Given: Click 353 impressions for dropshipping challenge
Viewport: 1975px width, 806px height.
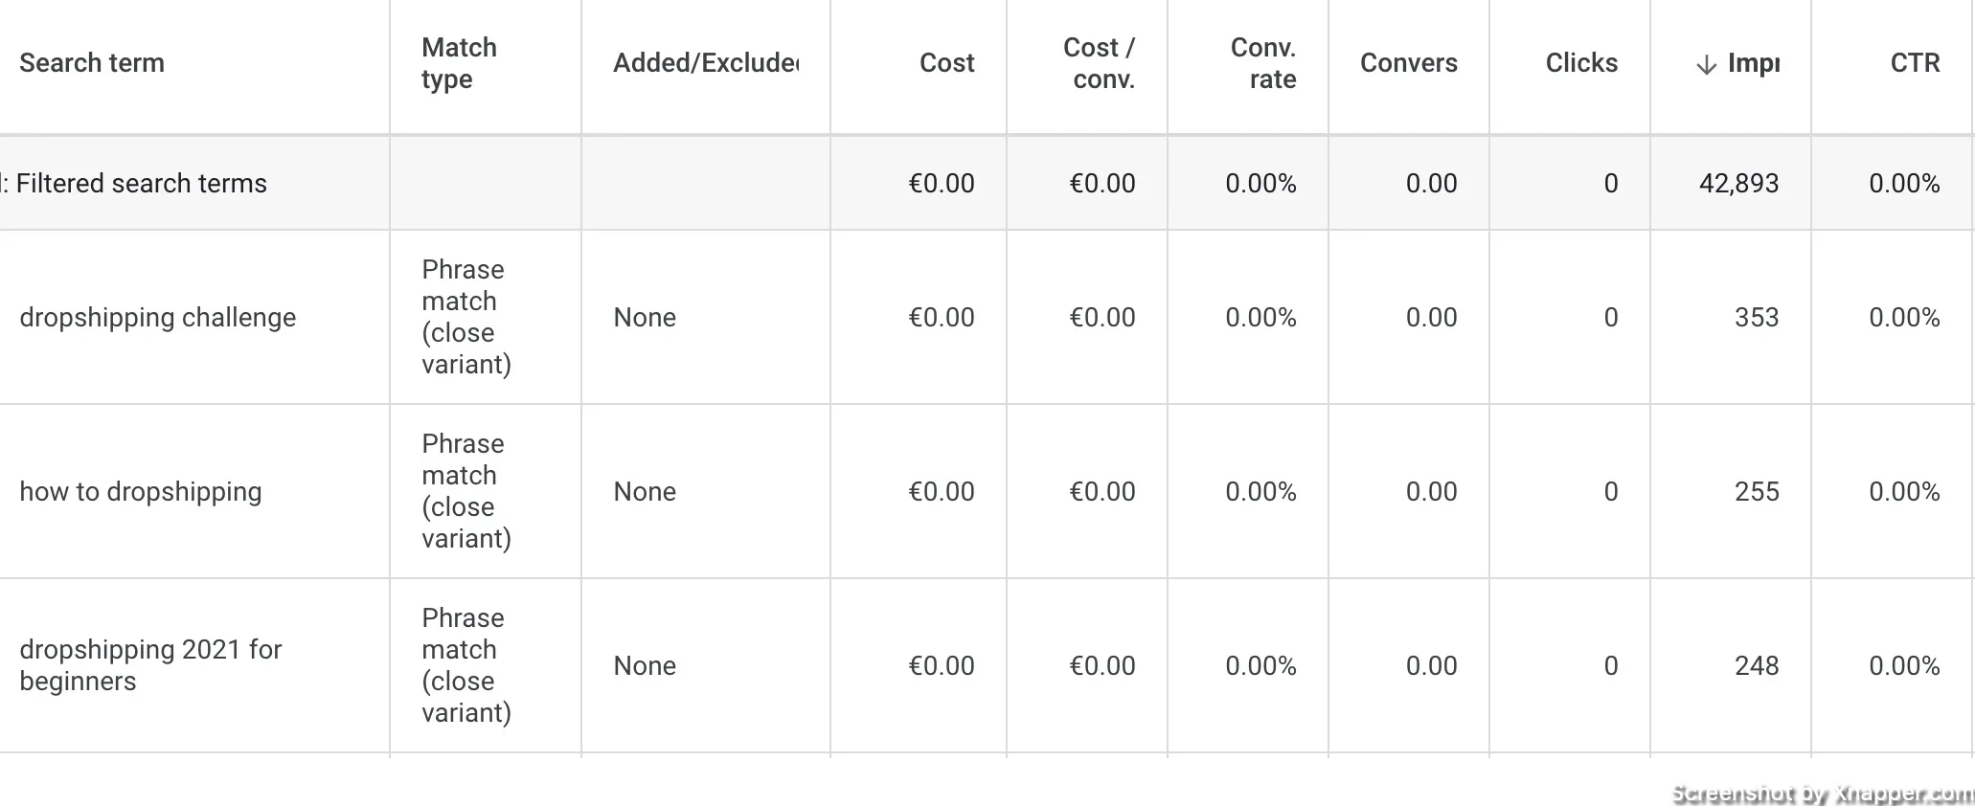Looking at the screenshot, I should click(1757, 318).
